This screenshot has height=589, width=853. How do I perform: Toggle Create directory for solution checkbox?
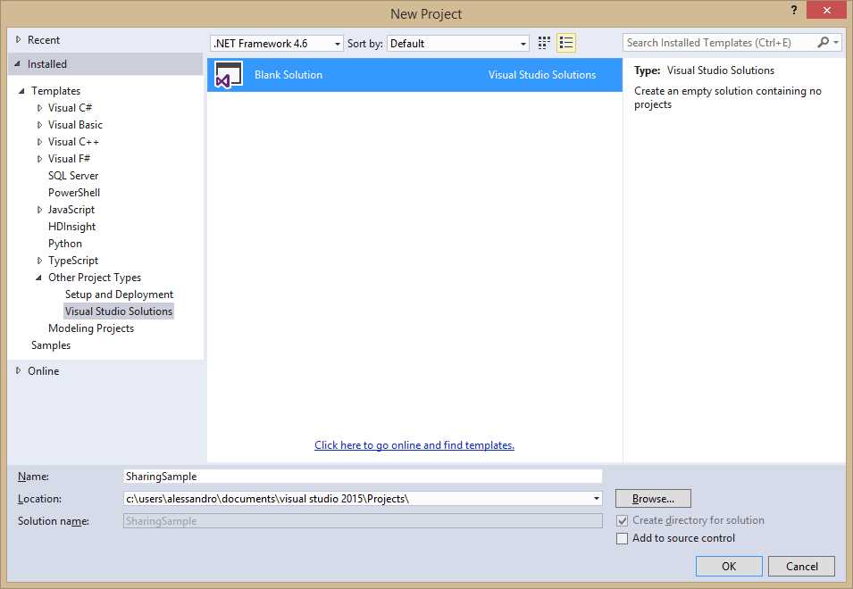(622, 520)
